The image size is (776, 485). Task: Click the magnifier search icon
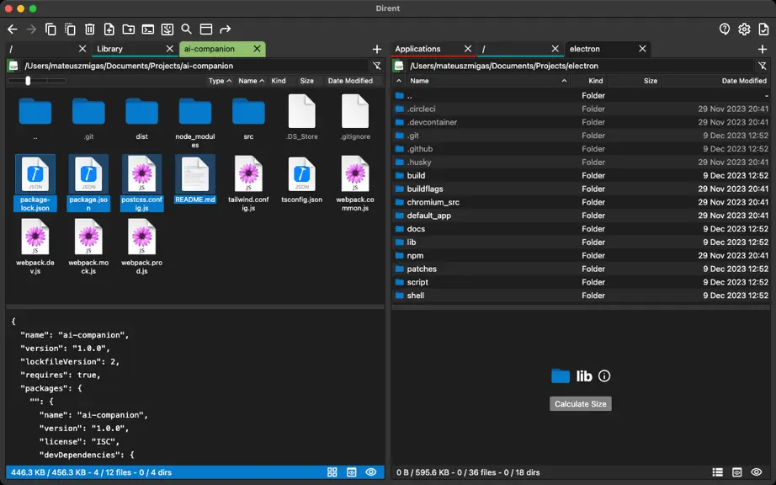click(x=187, y=29)
